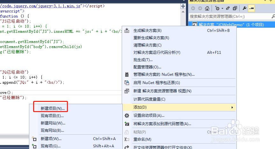Click NuGet restore icon beside 启用 NuGet
The height and width of the screenshot is (149, 275).
click(127, 83)
